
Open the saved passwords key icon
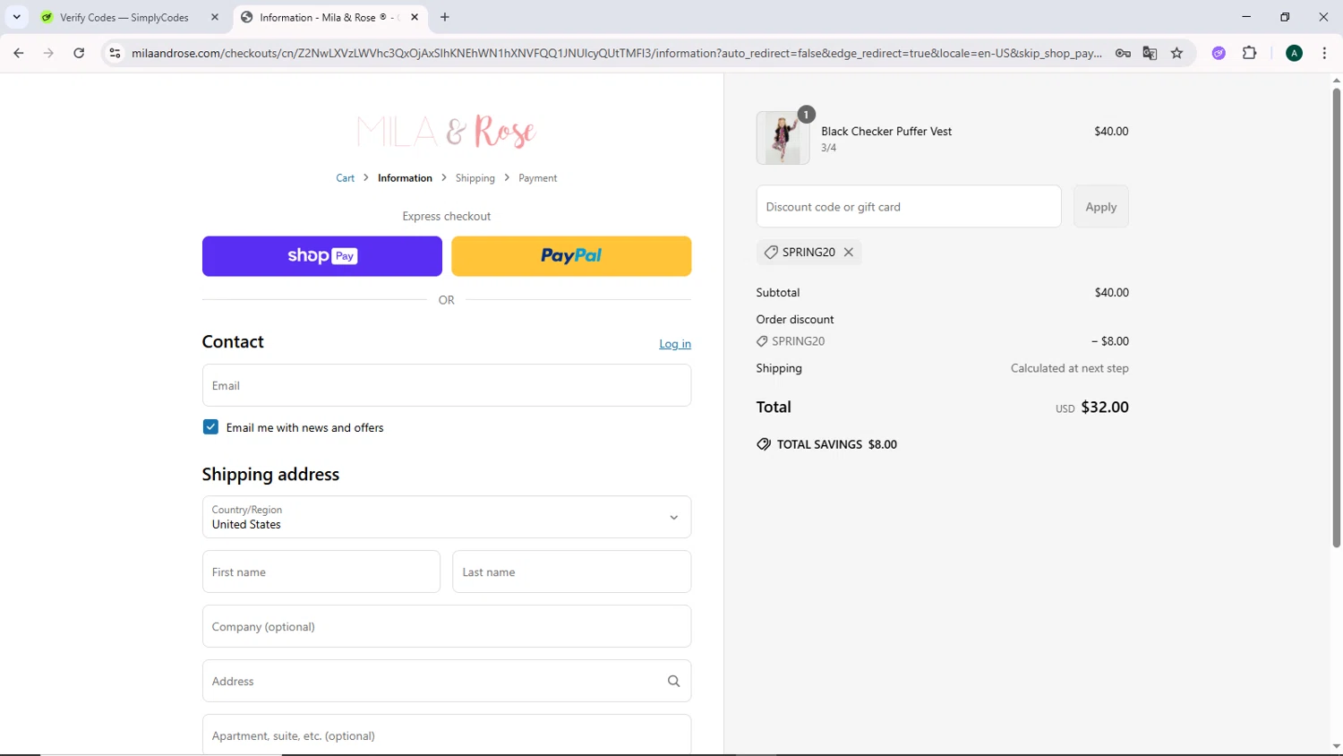click(x=1123, y=53)
